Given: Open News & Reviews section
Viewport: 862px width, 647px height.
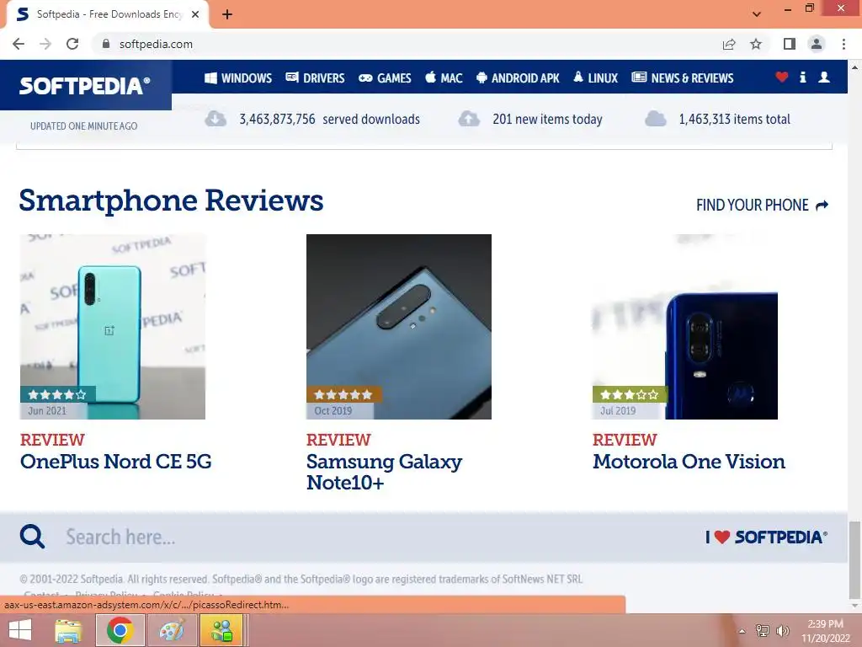Looking at the screenshot, I should 682,78.
